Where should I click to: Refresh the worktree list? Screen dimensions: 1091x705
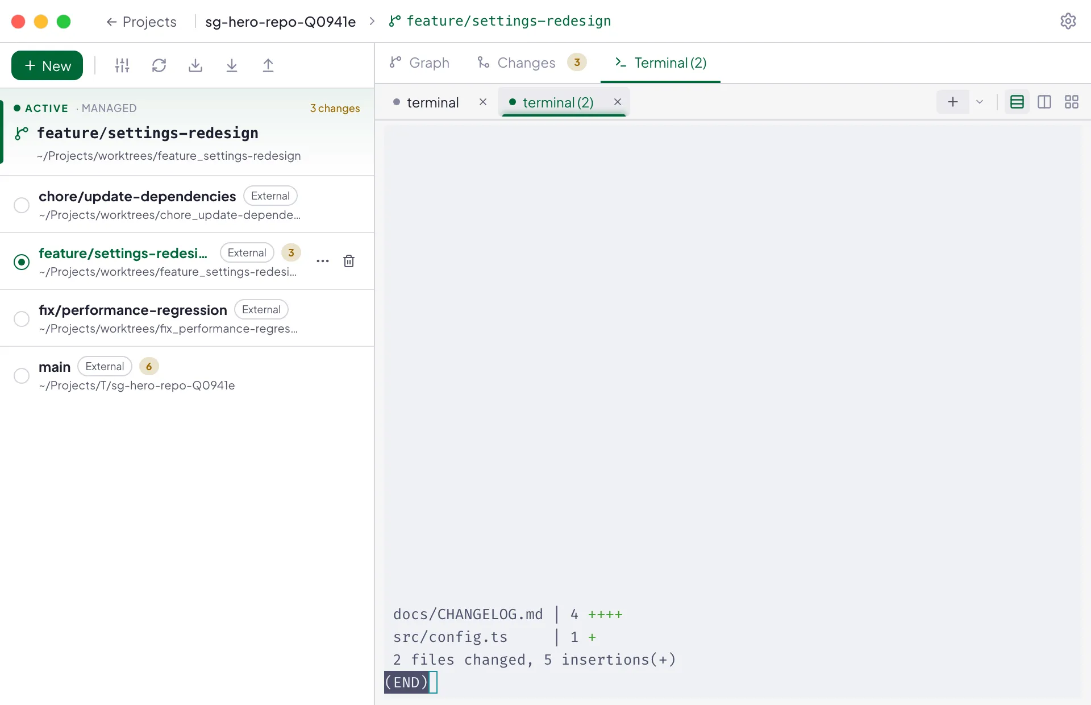(159, 65)
